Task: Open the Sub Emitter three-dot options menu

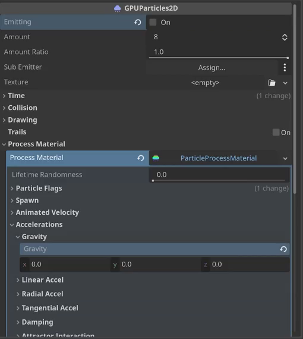Action: (x=285, y=67)
